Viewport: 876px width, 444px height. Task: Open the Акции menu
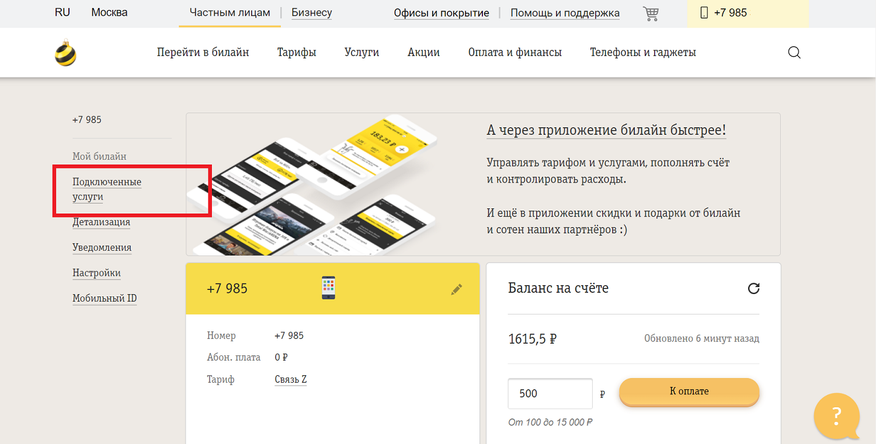(424, 53)
